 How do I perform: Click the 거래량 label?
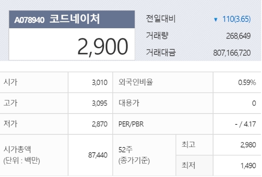(x=157, y=36)
